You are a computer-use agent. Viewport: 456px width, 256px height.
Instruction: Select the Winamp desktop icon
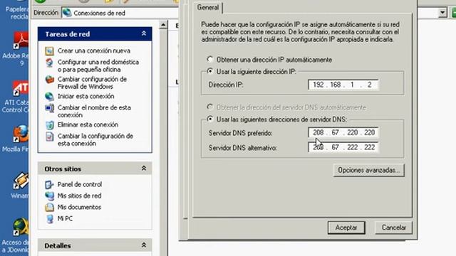tap(21, 181)
